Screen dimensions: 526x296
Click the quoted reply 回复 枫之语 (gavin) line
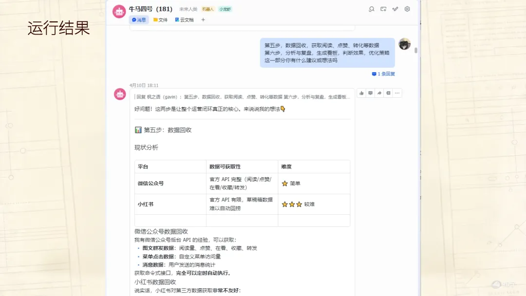(x=242, y=97)
